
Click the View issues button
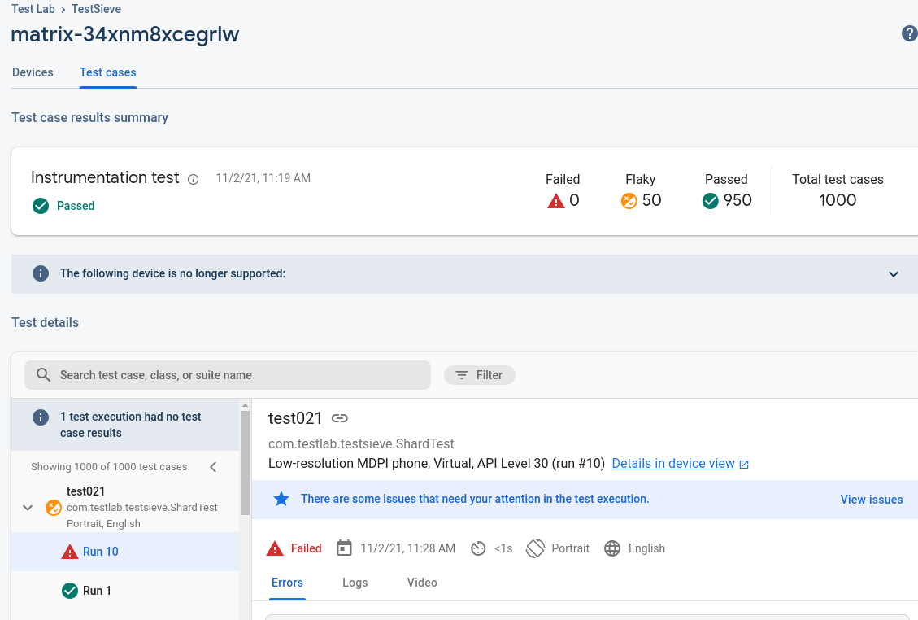tap(871, 500)
